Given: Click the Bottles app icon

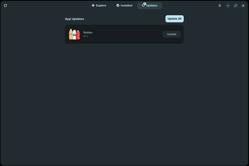Looking at the screenshot, I should (74, 34).
